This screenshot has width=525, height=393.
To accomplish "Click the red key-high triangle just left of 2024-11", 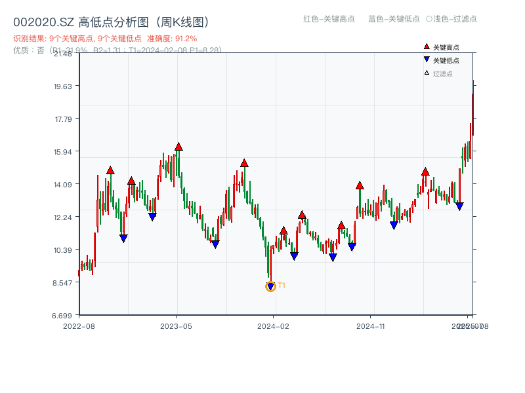I will pos(360,185).
